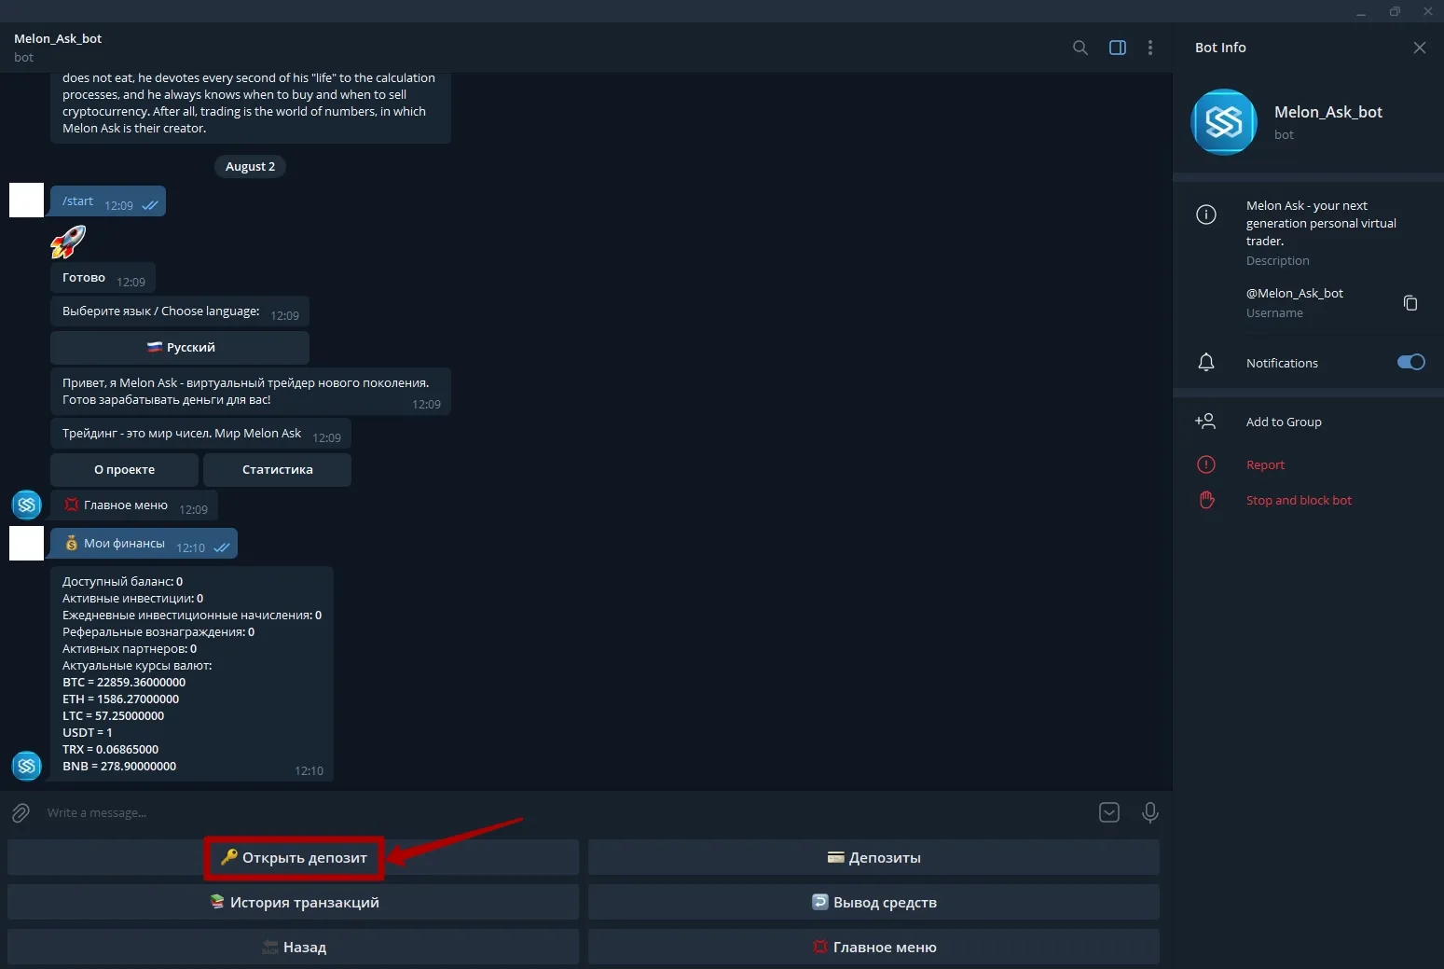Click the Доступный баланс: 0 line

[x=122, y=581]
